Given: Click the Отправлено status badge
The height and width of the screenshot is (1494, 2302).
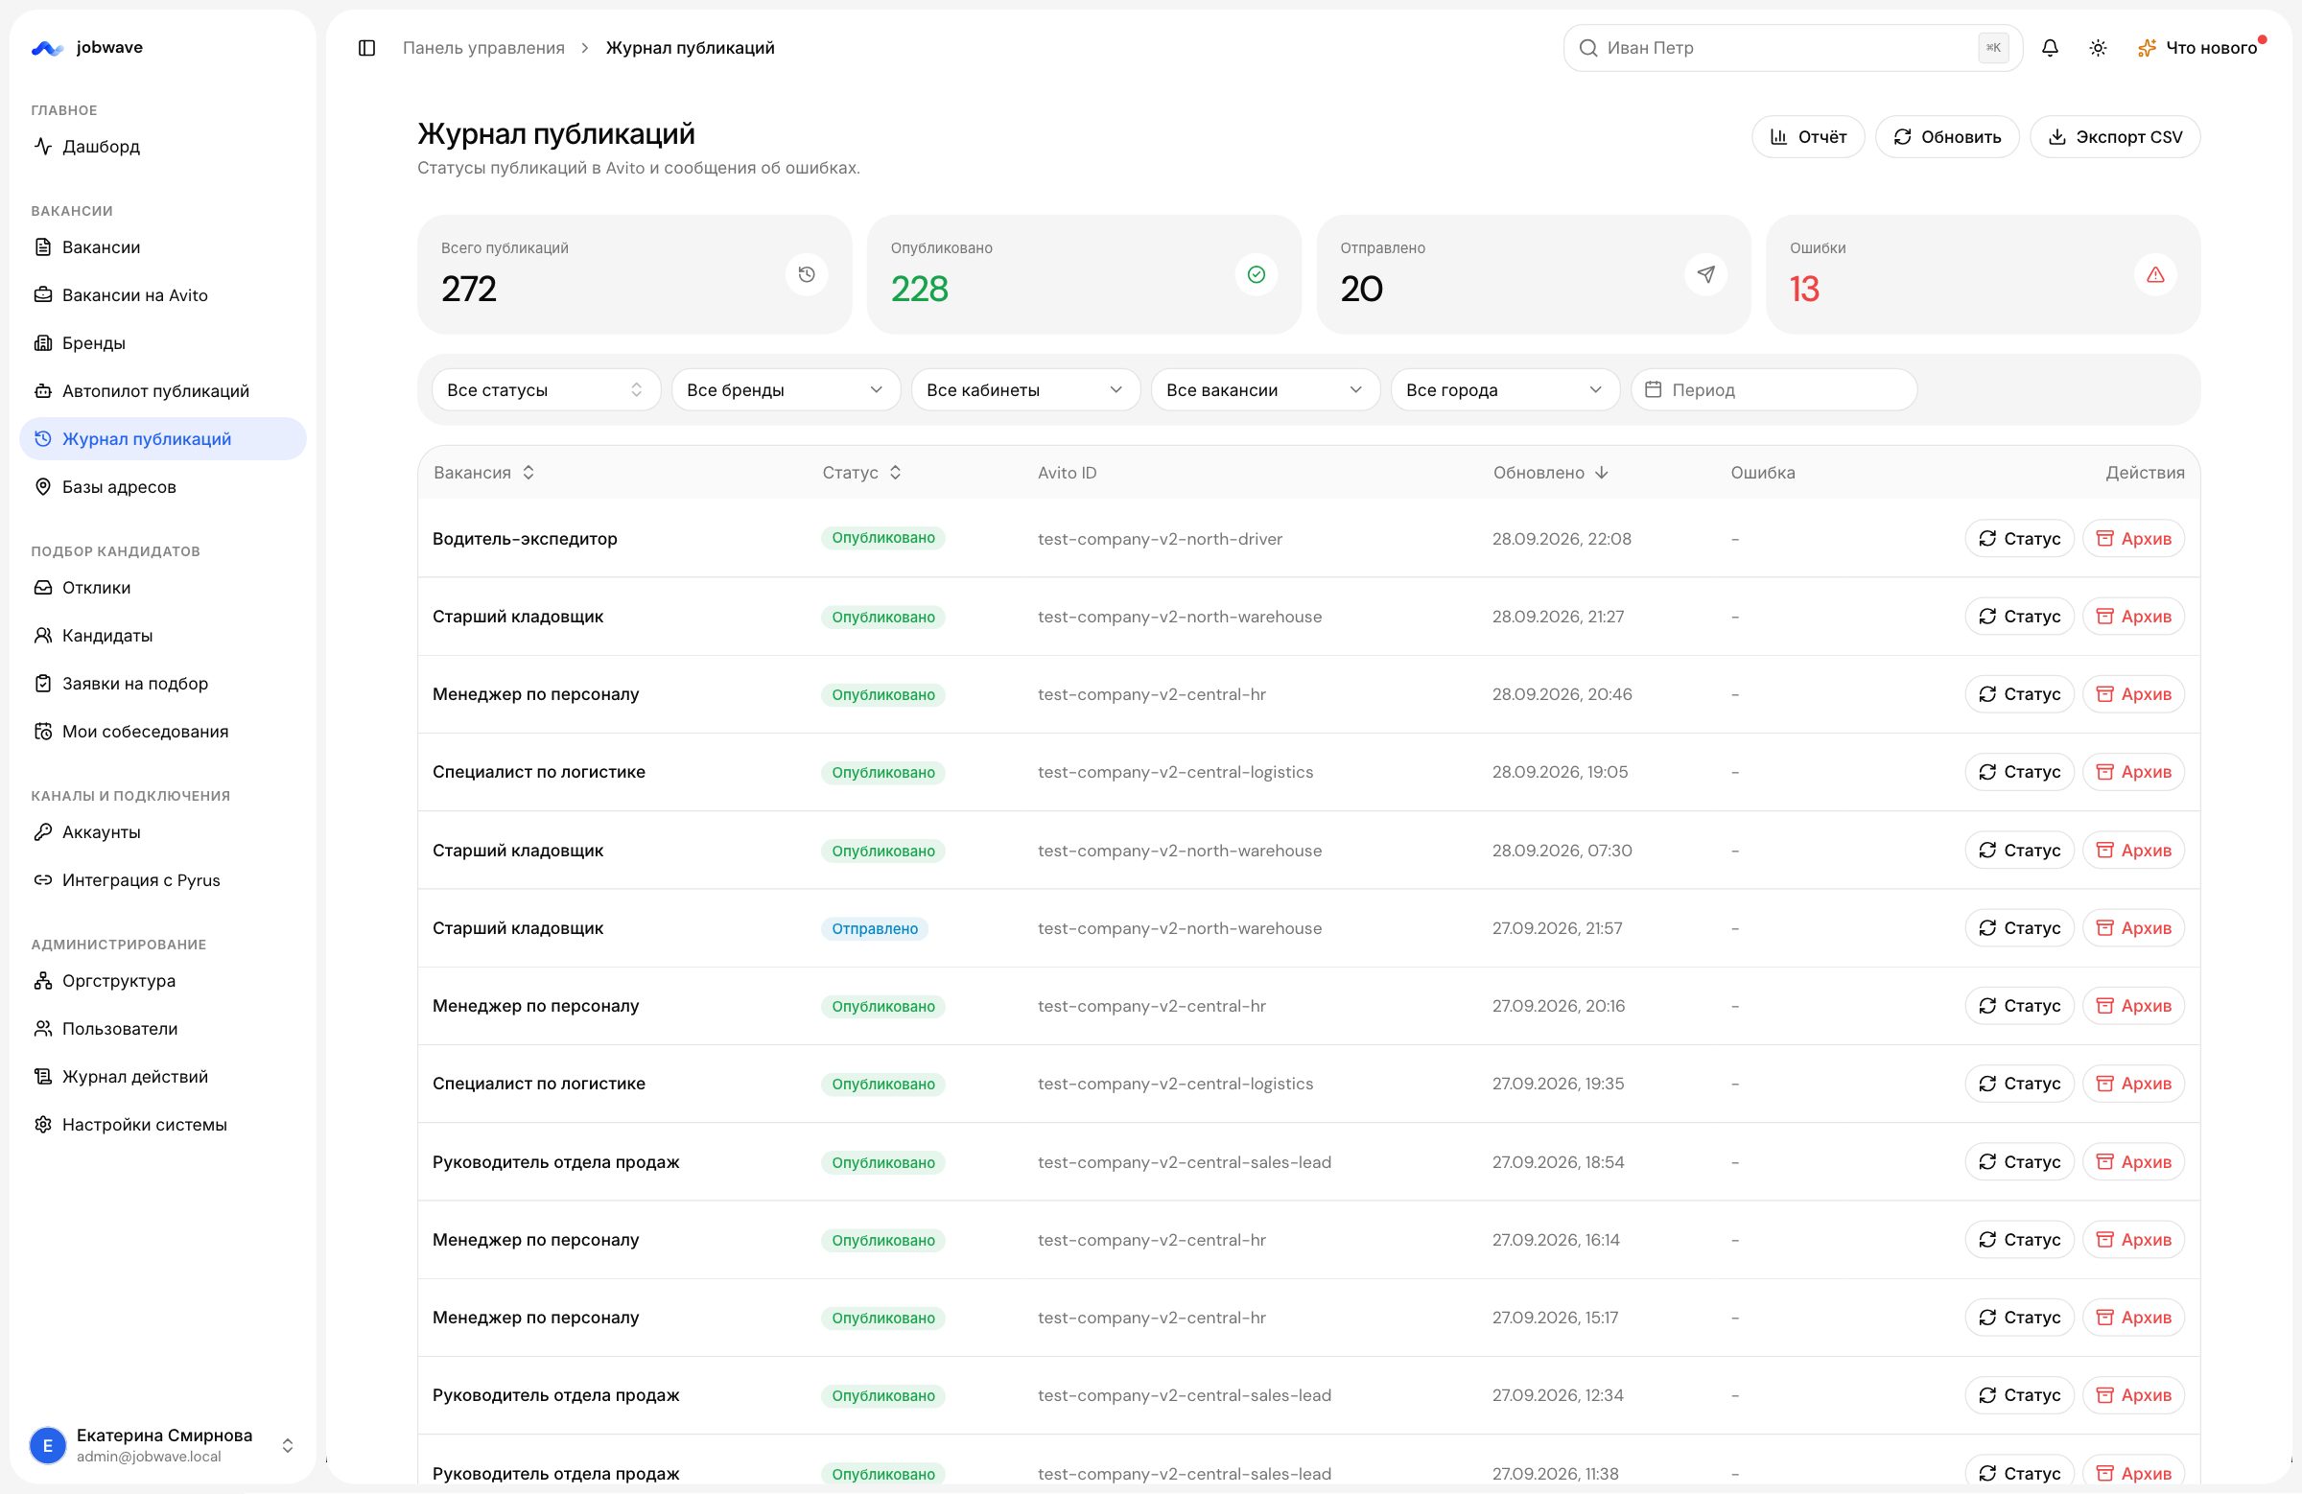Looking at the screenshot, I should click(x=875, y=928).
